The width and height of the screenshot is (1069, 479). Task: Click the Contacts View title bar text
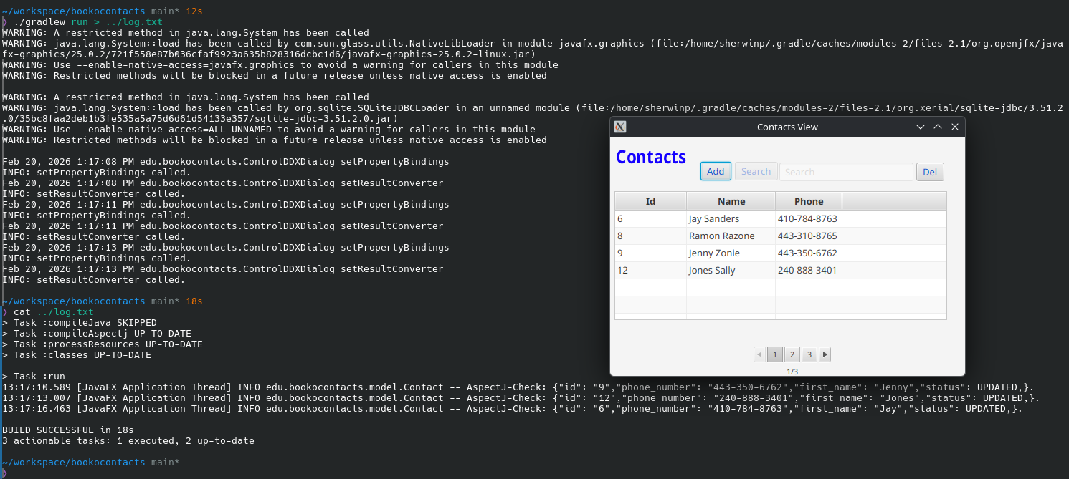(787, 127)
